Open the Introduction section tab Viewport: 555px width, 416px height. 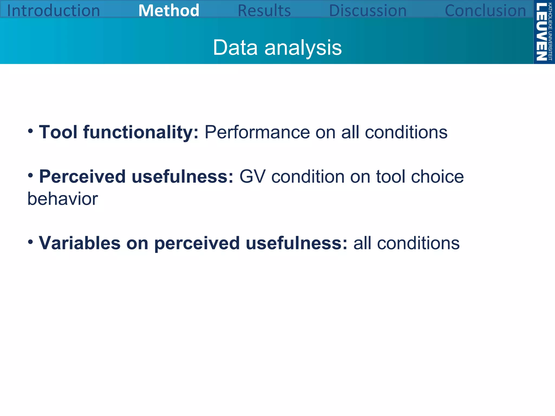[53, 11]
